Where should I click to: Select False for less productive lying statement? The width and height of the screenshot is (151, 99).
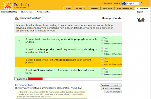102,51
